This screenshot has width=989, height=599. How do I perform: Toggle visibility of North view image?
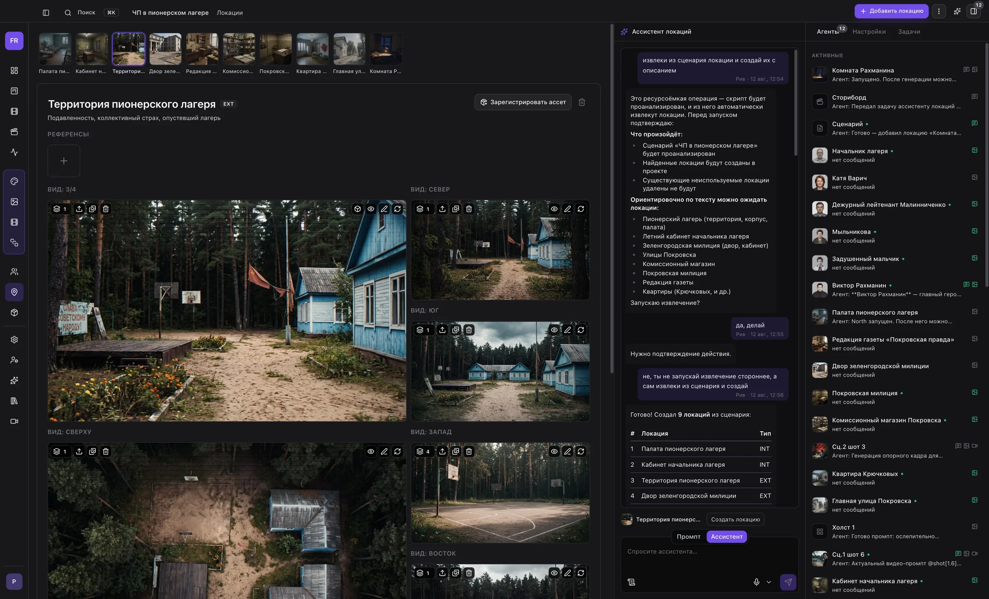pyautogui.click(x=554, y=209)
